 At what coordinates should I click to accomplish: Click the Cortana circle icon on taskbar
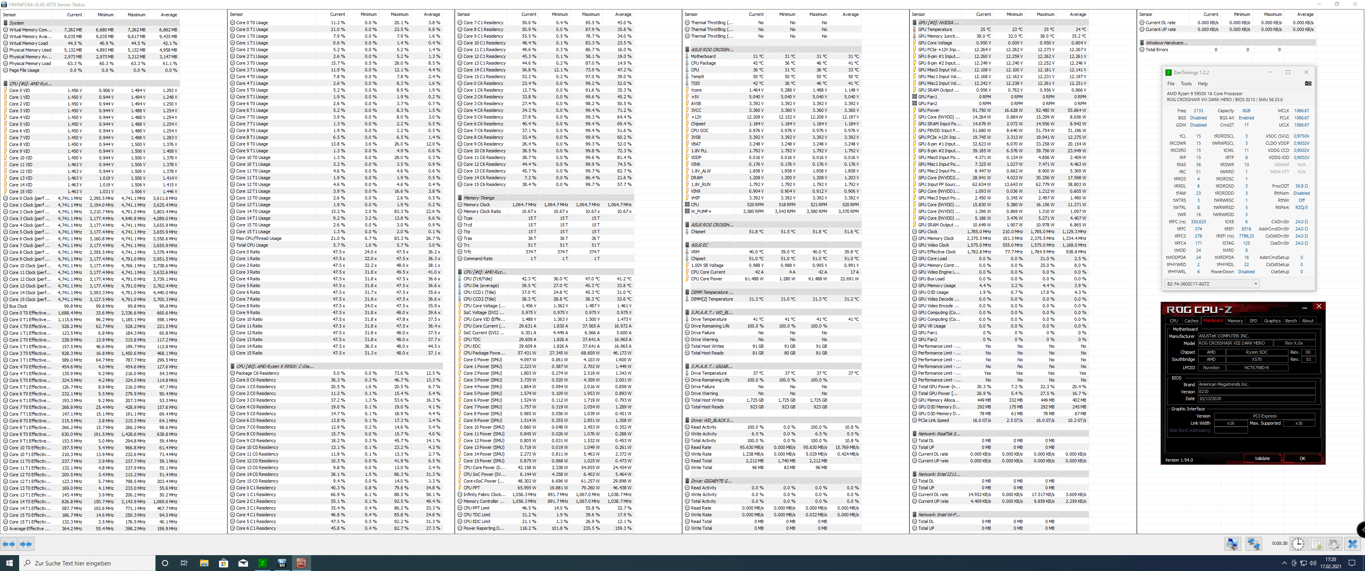164,563
